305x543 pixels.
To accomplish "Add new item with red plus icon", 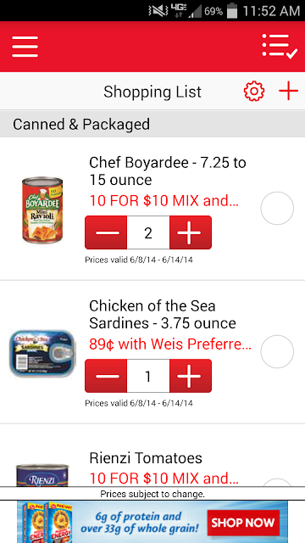I will pos(288,92).
